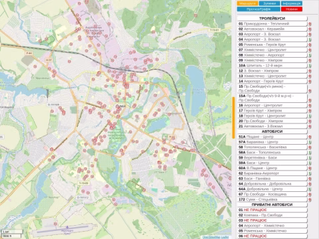
Task: Select bus route 59 Веретенівка - Баси
Action: [x=272, y=158]
